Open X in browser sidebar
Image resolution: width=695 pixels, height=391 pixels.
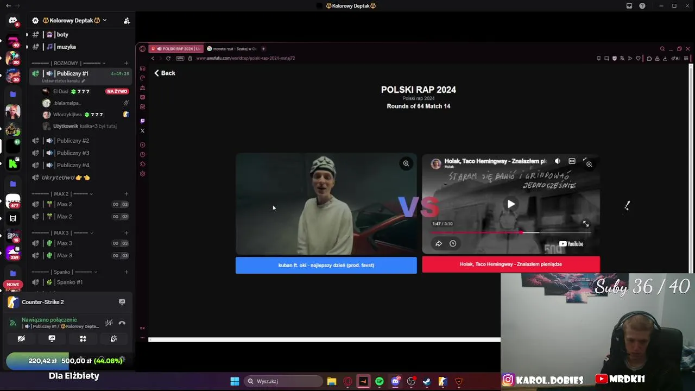click(142, 130)
